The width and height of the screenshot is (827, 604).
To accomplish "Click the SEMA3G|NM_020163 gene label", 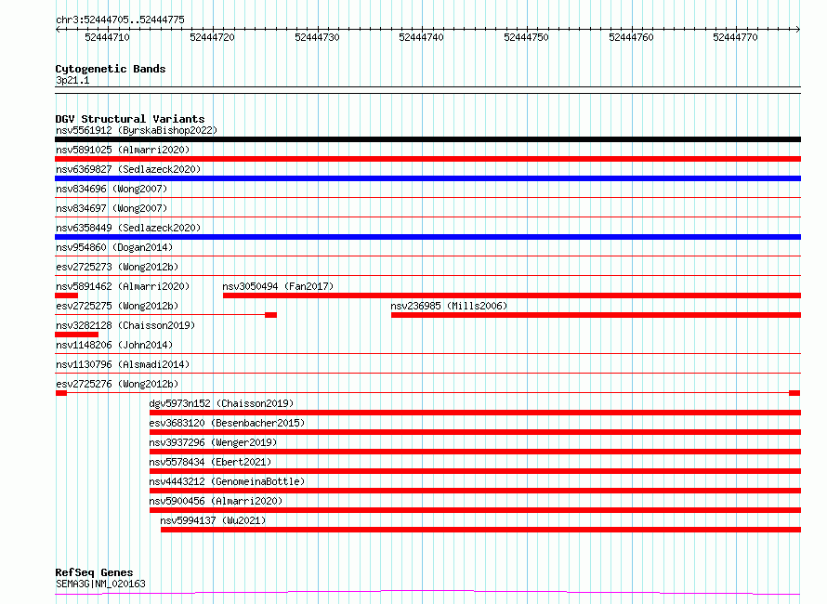I will [x=100, y=584].
